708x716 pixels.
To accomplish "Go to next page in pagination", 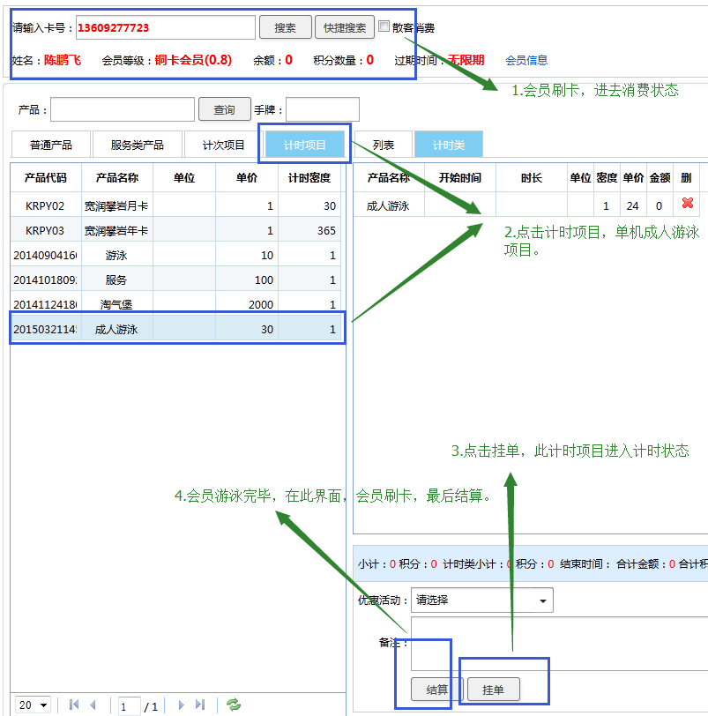I will (x=181, y=705).
